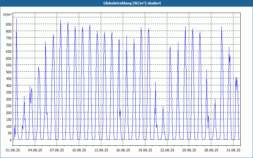Click the chart title 'Globalstrahlung [W/m²] skaliert'

132,3
